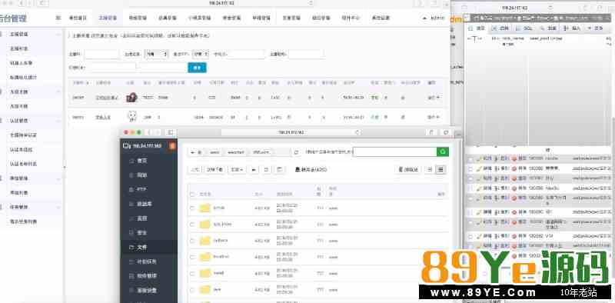Click the green file search button

pos(443,152)
